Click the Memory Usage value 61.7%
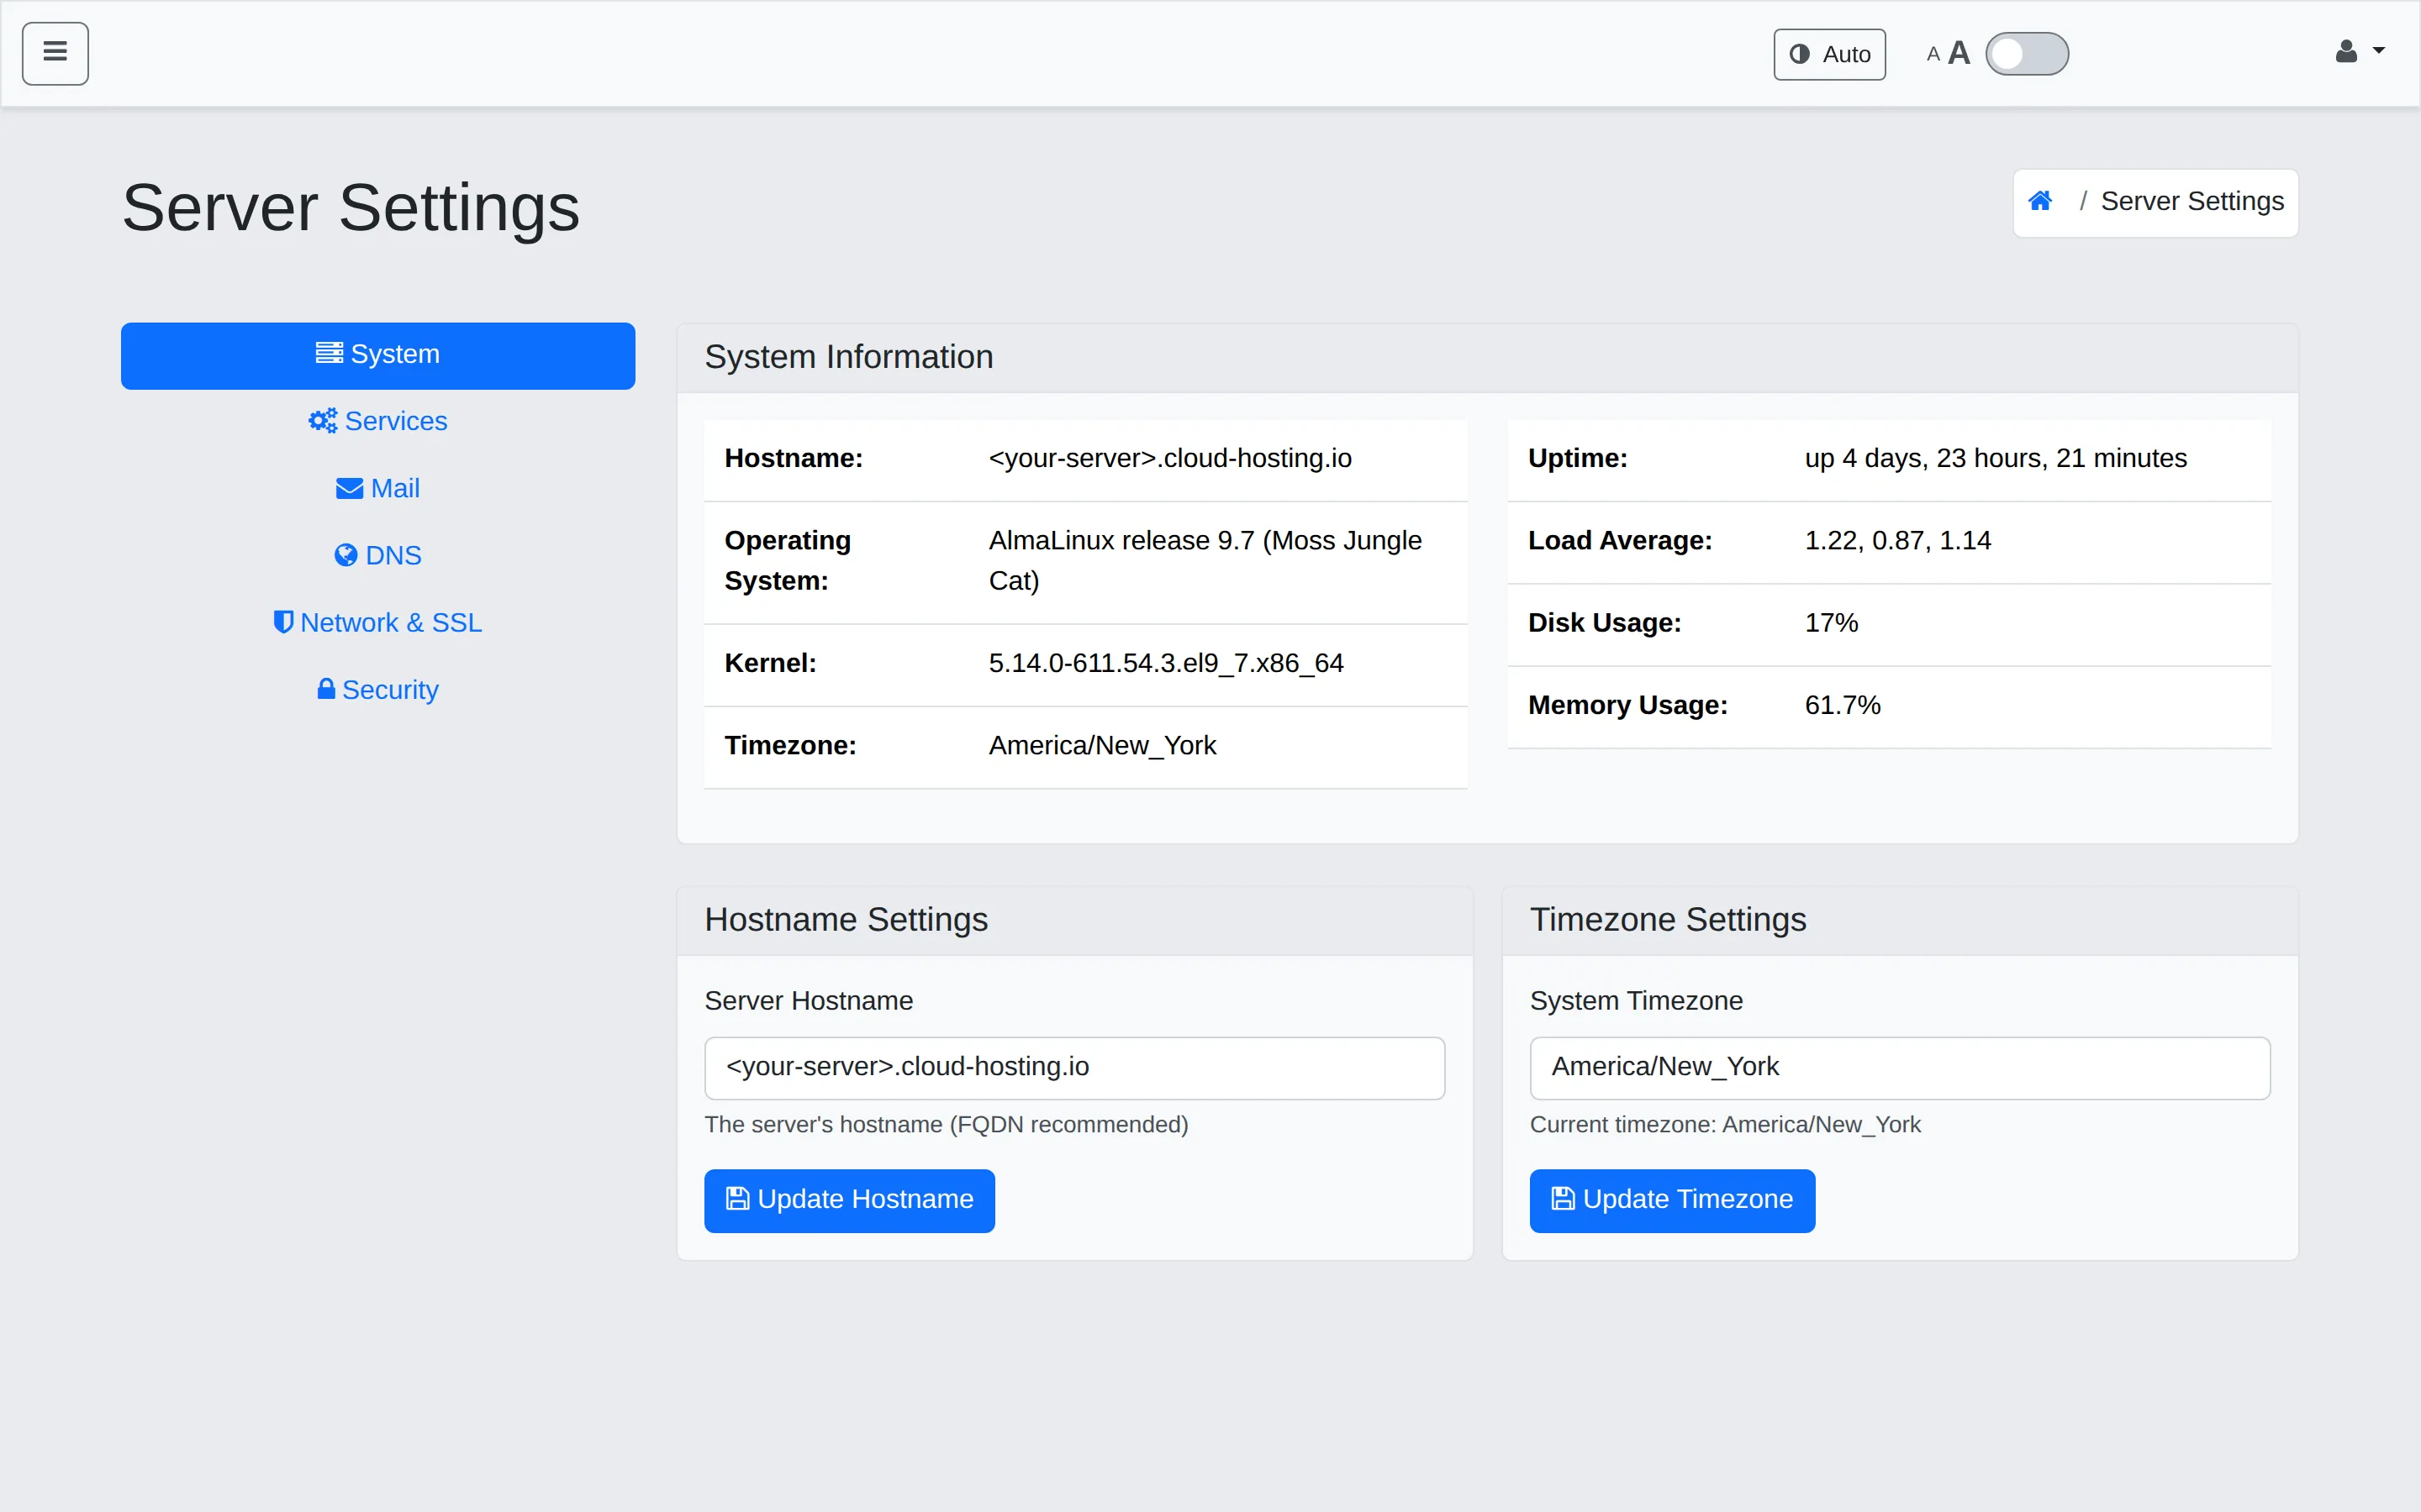 [x=1842, y=705]
